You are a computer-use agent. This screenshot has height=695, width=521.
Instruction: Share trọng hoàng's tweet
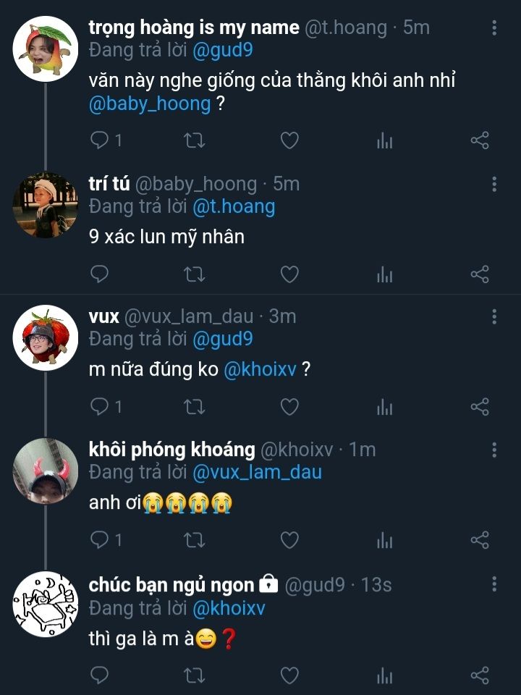point(480,140)
